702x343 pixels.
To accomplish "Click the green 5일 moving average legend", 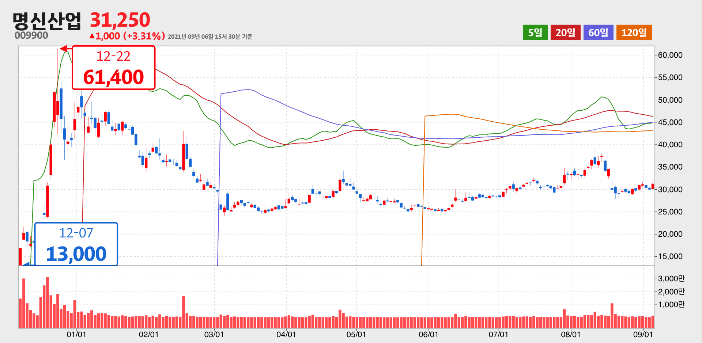I will pyautogui.click(x=535, y=33).
